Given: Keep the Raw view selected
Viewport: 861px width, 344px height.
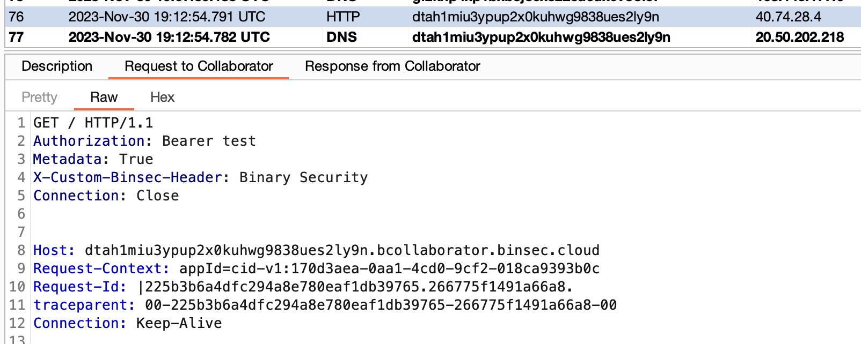Looking at the screenshot, I should click(104, 97).
